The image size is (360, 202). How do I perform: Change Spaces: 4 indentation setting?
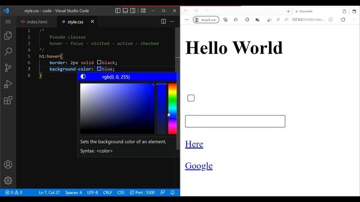pyautogui.click(x=74, y=192)
